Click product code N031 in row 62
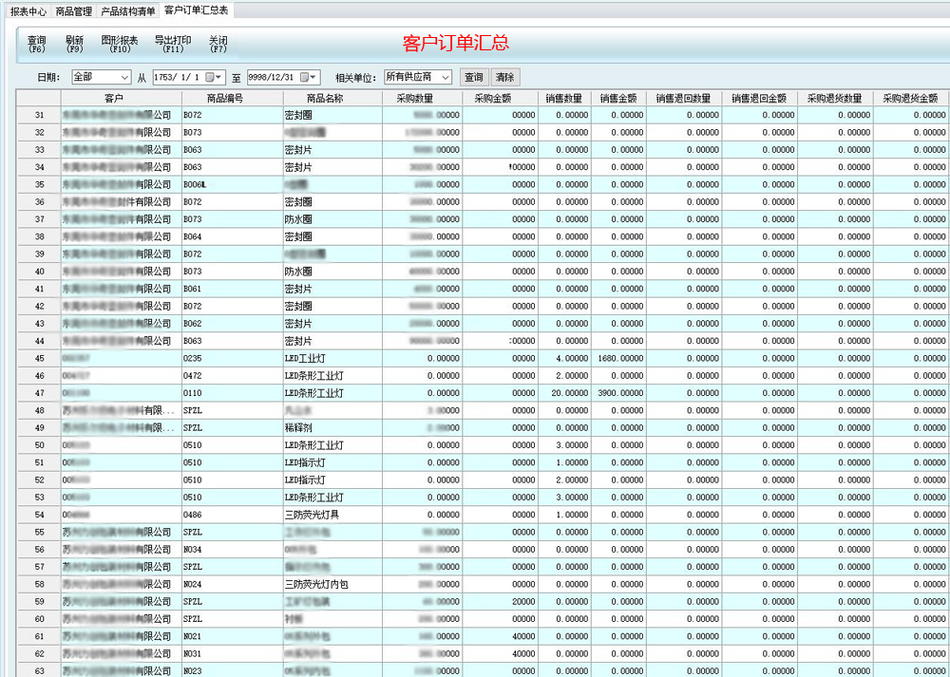 point(192,654)
